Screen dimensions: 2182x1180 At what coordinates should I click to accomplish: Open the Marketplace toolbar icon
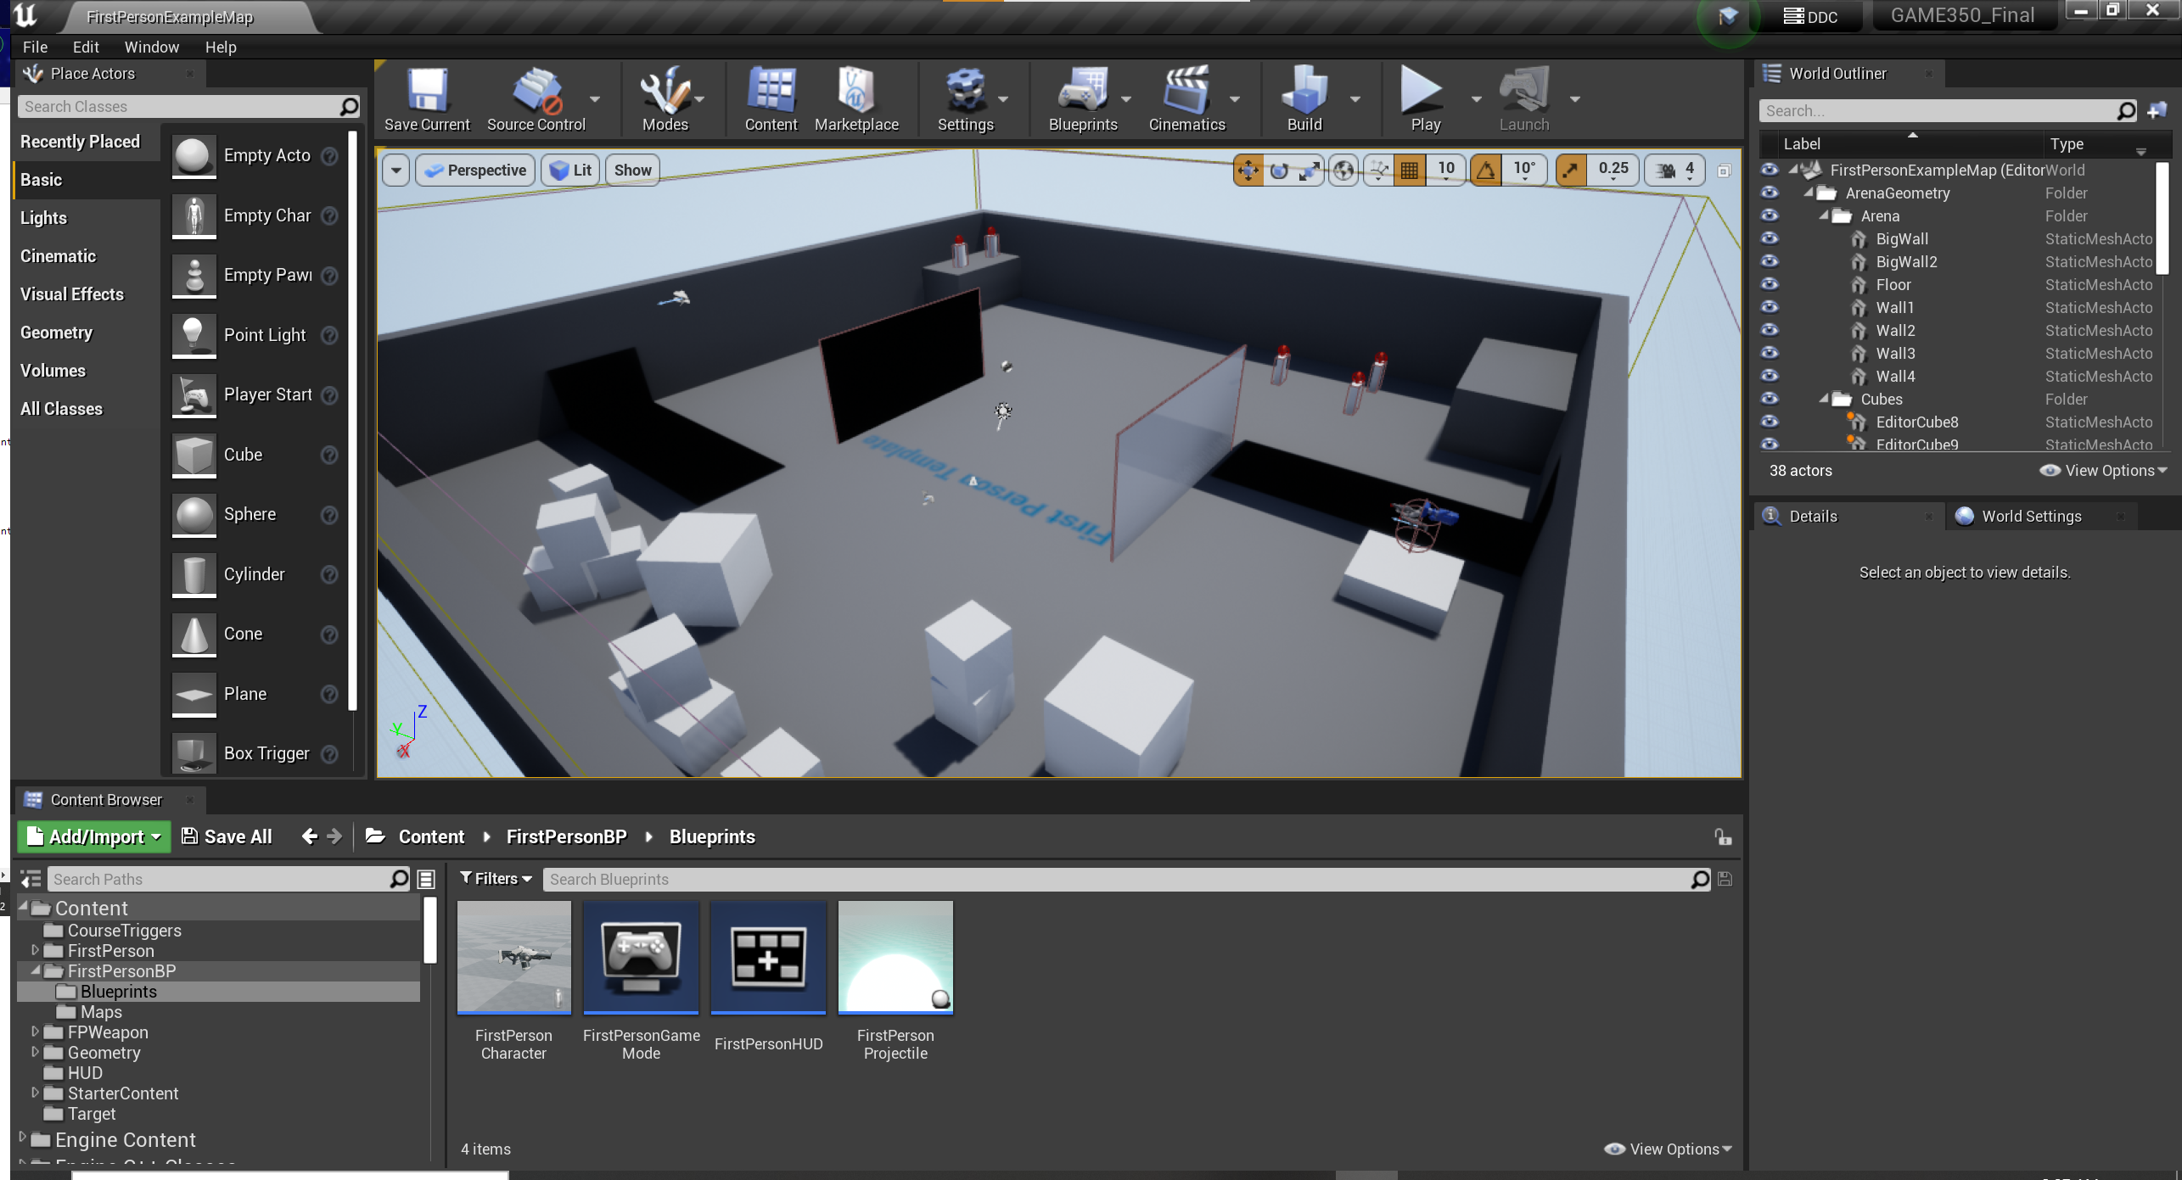856,98
